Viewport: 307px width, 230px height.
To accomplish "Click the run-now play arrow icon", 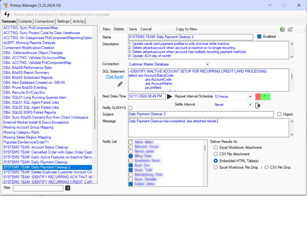I will pyautogui.click(x=169, y=96).
